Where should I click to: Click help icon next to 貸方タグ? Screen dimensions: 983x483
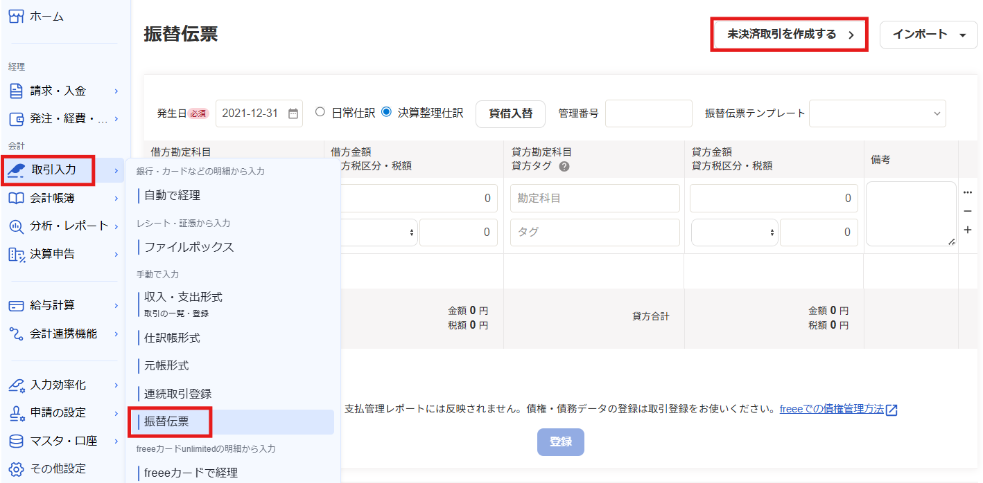[564, 166]
